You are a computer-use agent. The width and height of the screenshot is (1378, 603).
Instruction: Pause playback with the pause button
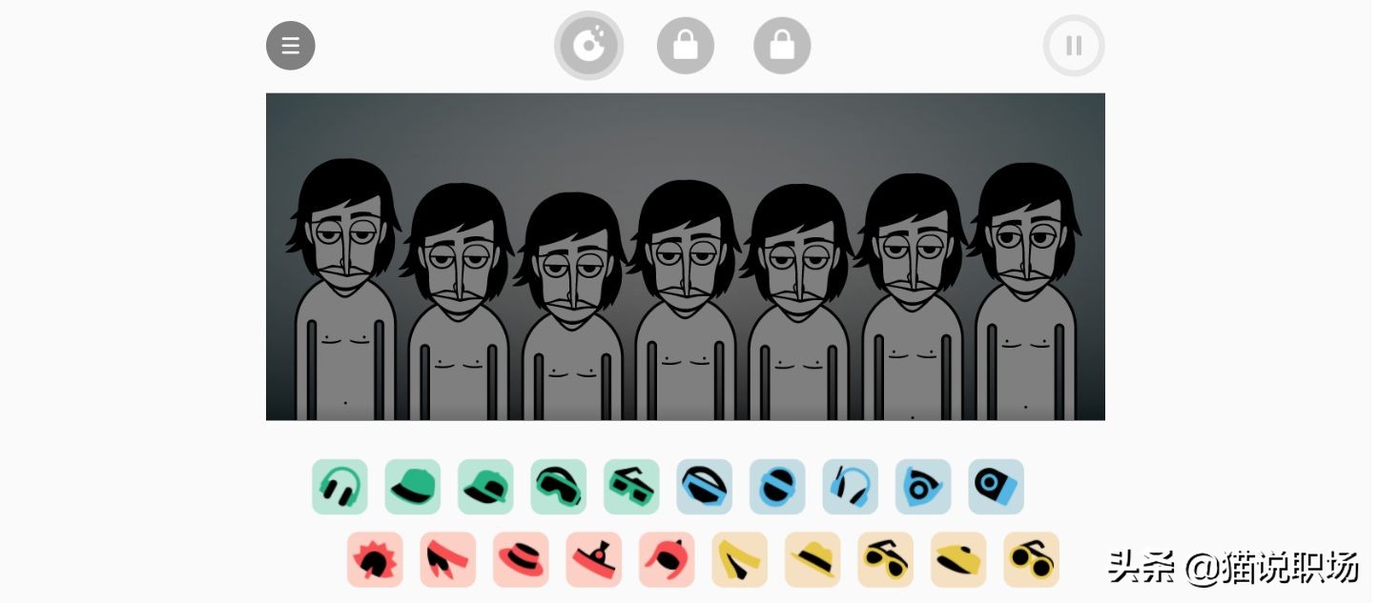tap(1074, 46)
